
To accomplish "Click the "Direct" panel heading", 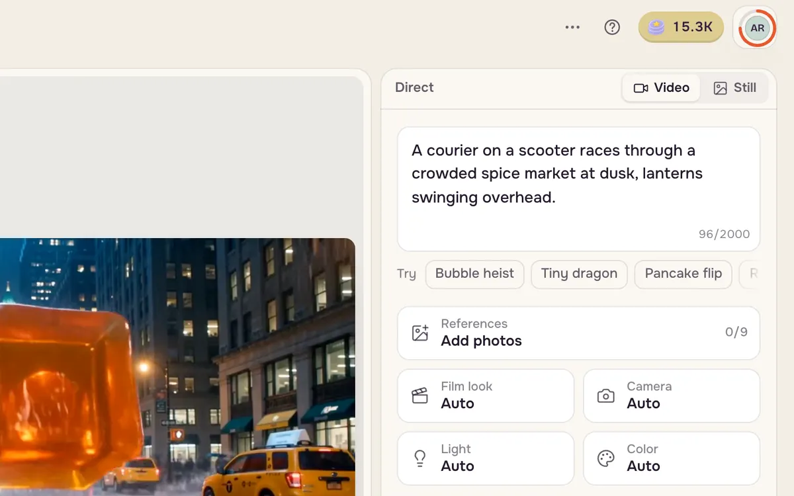I will click(x=414, y=87).
